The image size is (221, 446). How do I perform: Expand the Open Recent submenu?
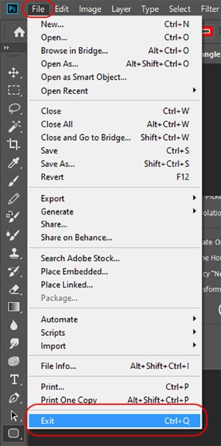(114, 91)
